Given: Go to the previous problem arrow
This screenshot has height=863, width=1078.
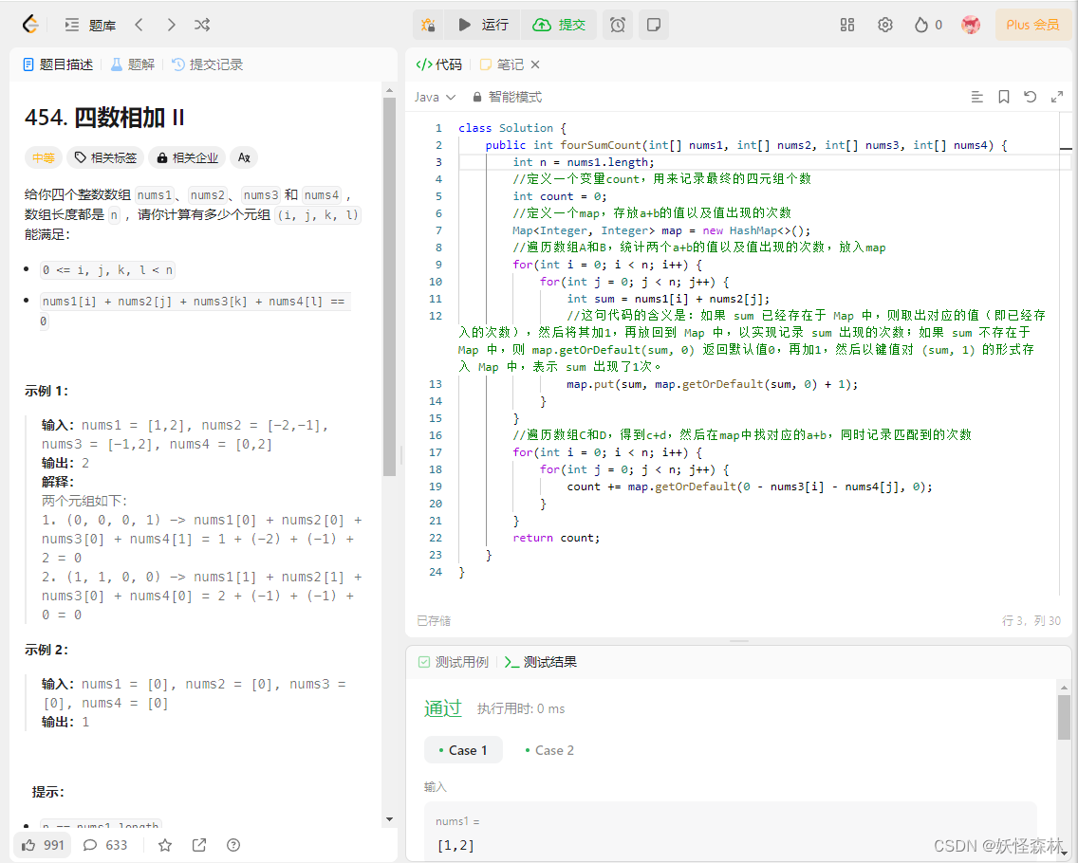Looking at the screenshot, I should 139,25.
